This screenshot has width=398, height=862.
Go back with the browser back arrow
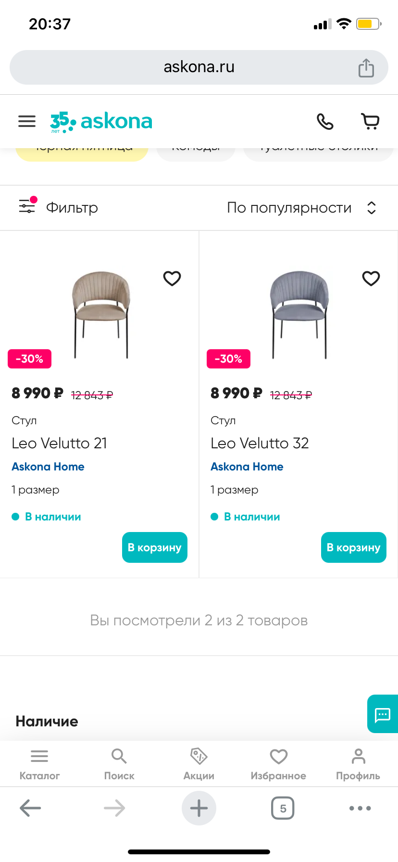(x=30, y=808)
